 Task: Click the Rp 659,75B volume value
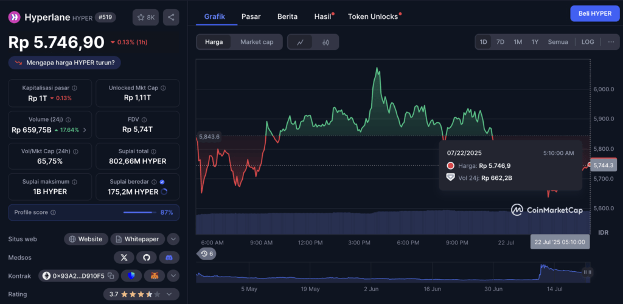coord(32,130)
